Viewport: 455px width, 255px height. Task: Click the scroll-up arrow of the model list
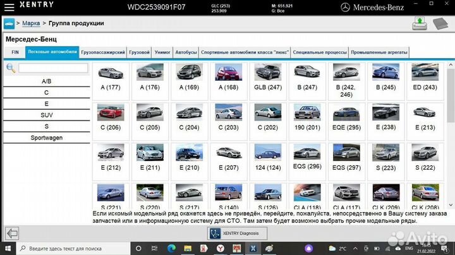click(x=451, y=65)
